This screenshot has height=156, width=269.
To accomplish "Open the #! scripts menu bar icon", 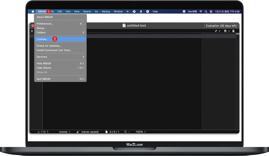I will 127,11.
